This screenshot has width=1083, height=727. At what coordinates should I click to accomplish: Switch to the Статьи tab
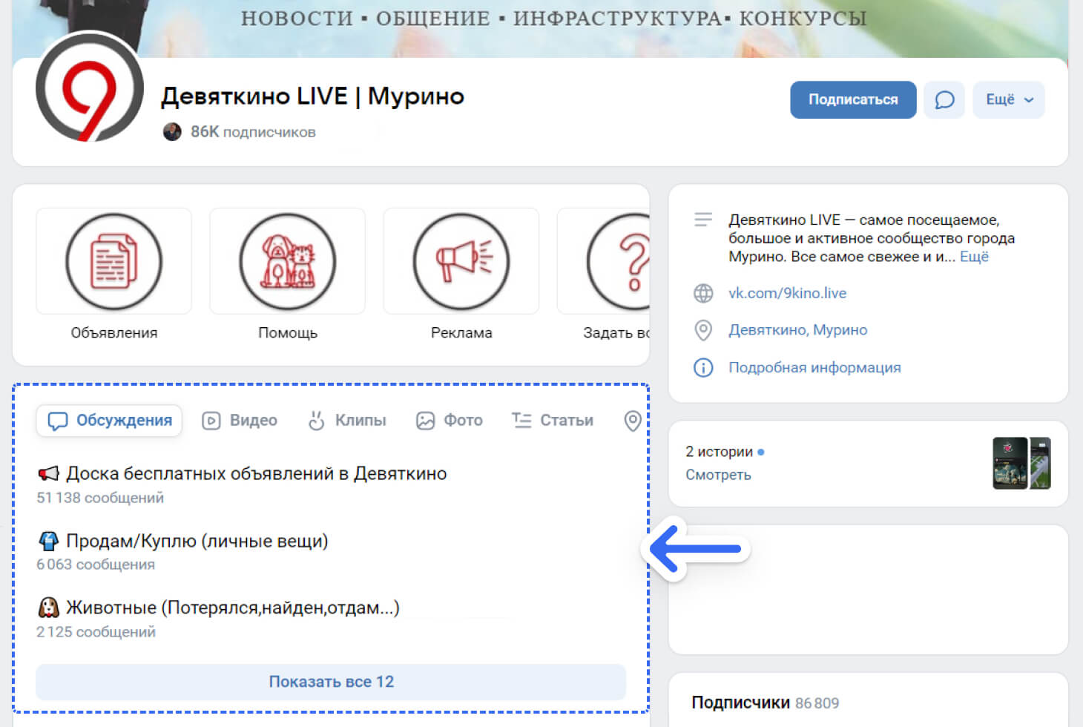[x=553, y=421]
